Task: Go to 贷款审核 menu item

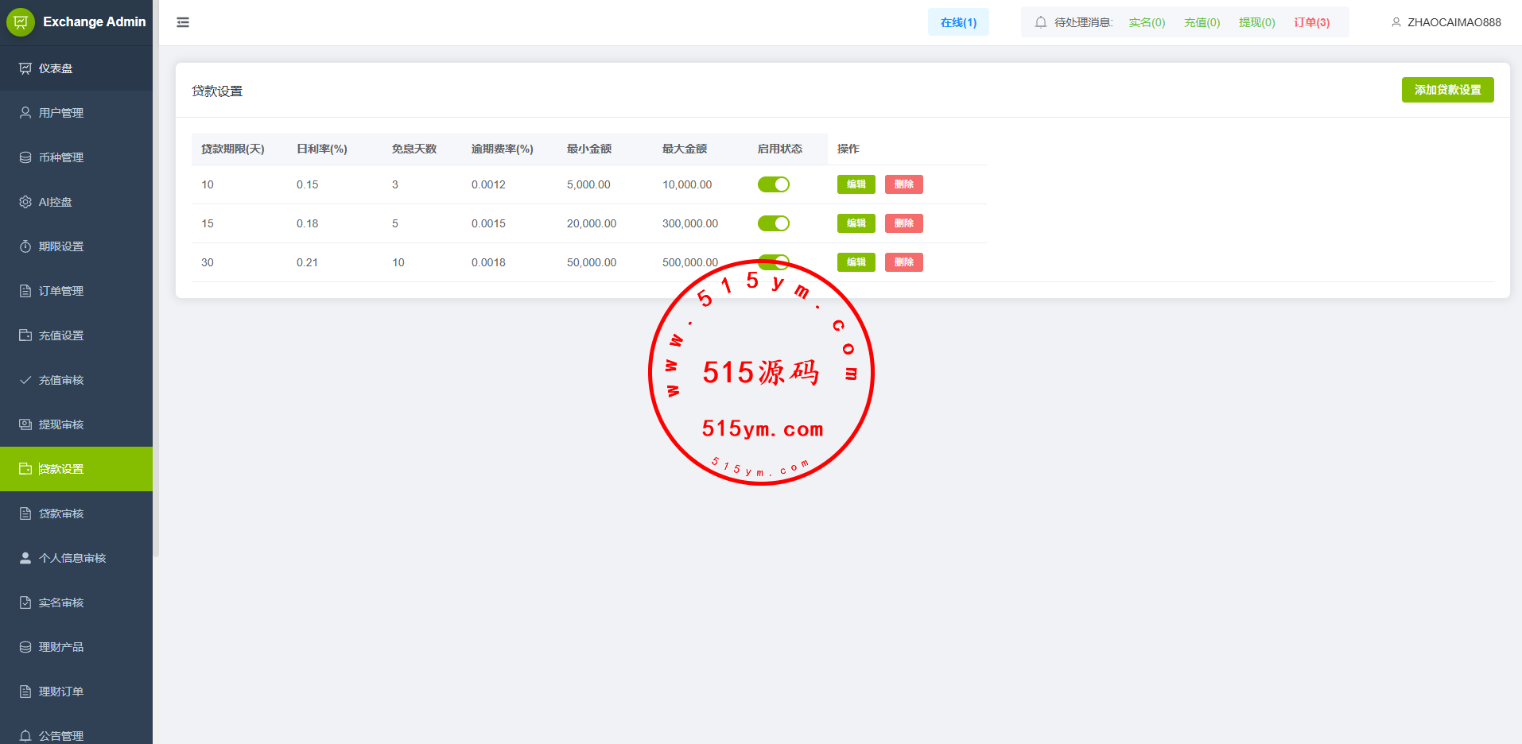Action: pos(61,513)
